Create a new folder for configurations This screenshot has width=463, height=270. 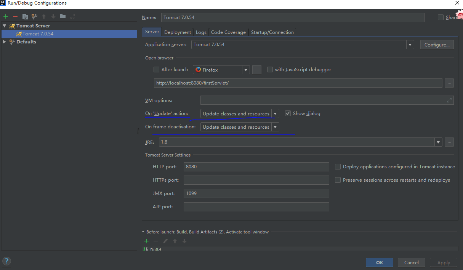tap(63, 16)
